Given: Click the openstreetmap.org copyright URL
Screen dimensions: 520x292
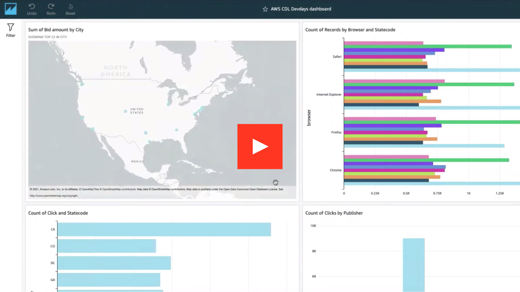Looking at the screenshot, I should (54, 196).
